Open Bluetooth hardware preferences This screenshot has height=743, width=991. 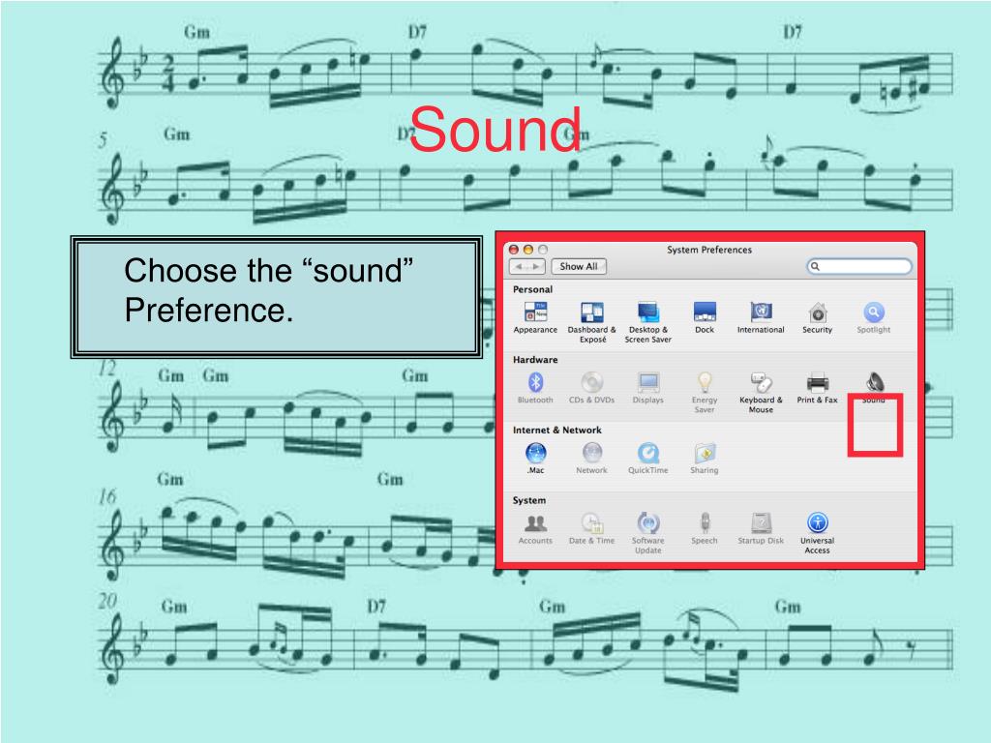[x=535, y=383]
